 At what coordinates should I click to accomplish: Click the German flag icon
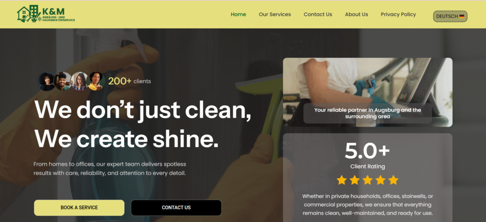(x=462, y=17)
